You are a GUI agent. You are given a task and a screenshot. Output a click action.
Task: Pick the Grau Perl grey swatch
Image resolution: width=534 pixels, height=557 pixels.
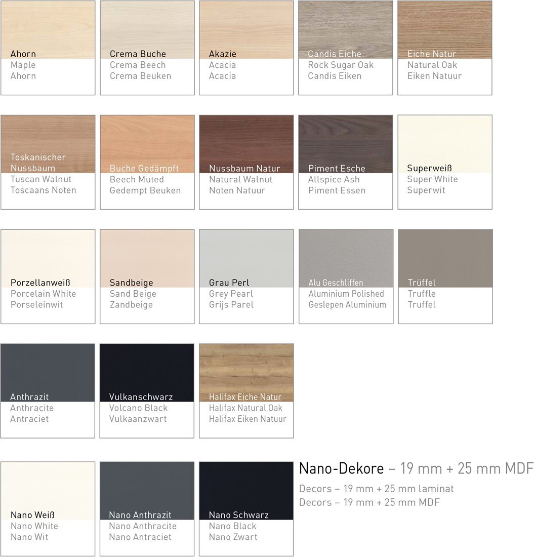pyautogui.click(x=246, y=258)
